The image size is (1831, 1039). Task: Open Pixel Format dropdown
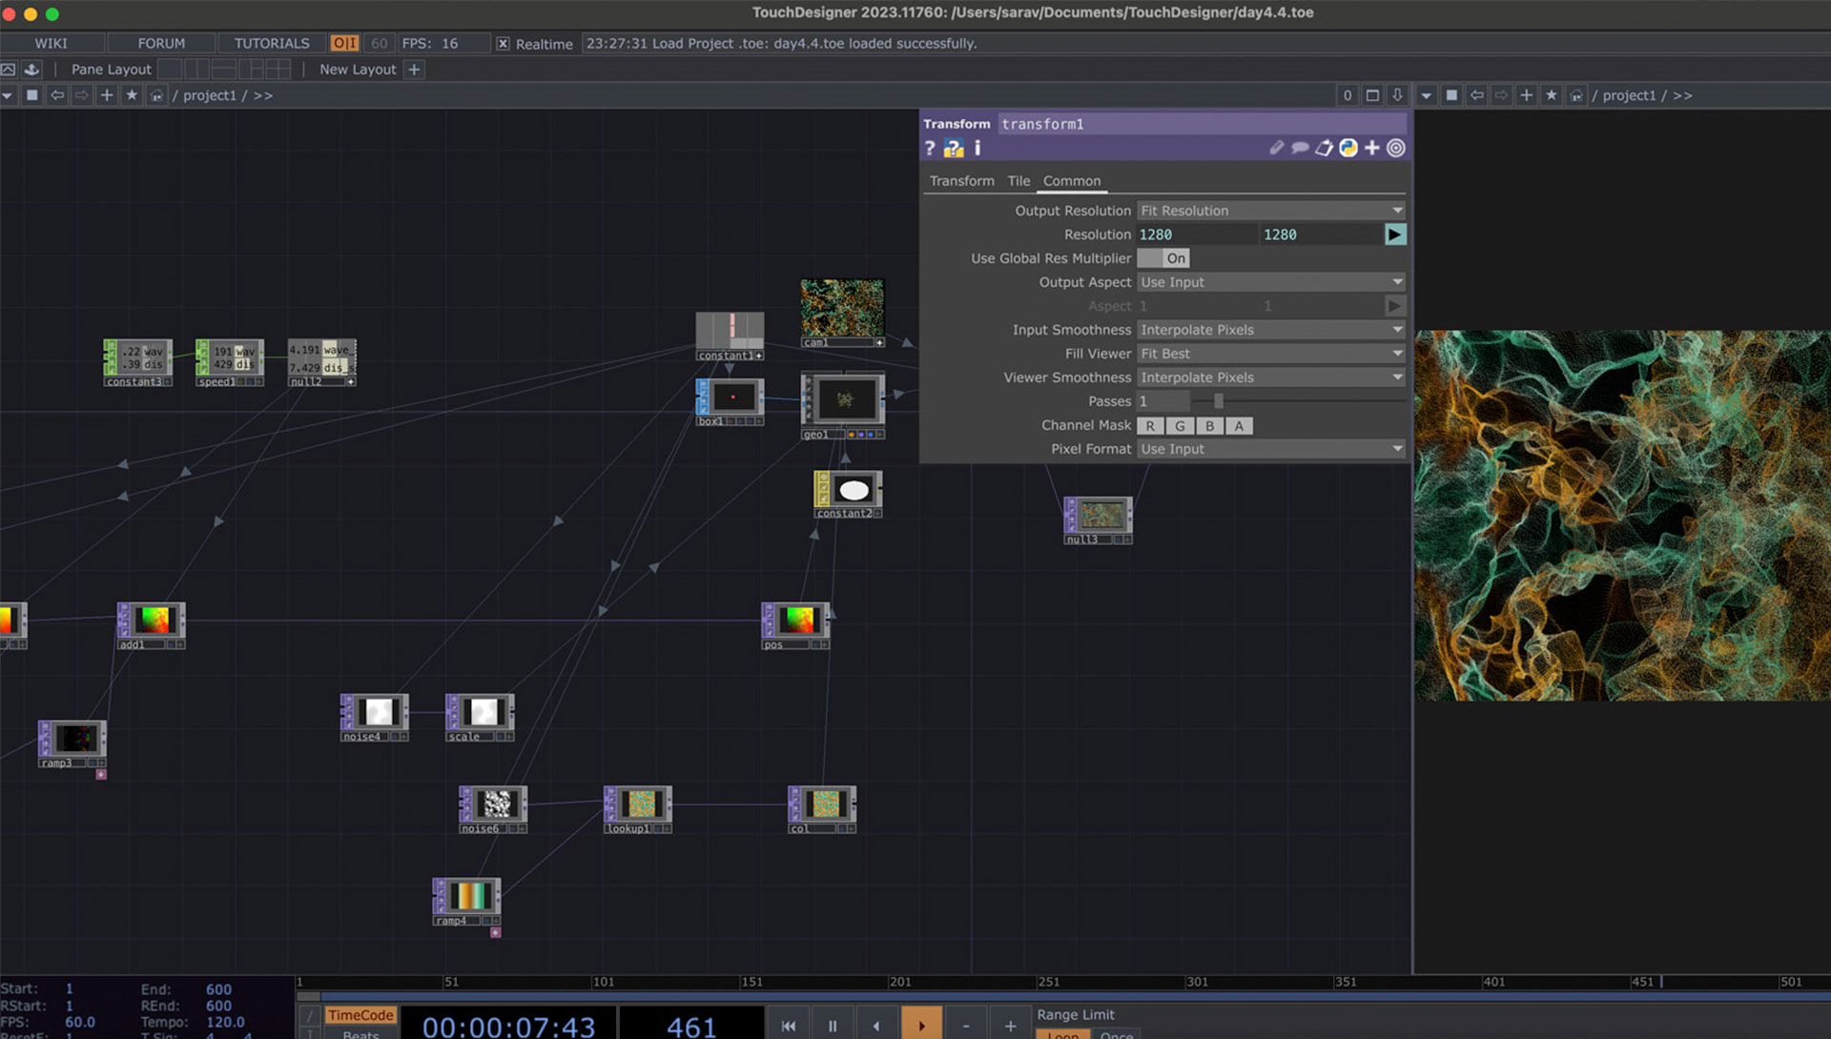1271,449
